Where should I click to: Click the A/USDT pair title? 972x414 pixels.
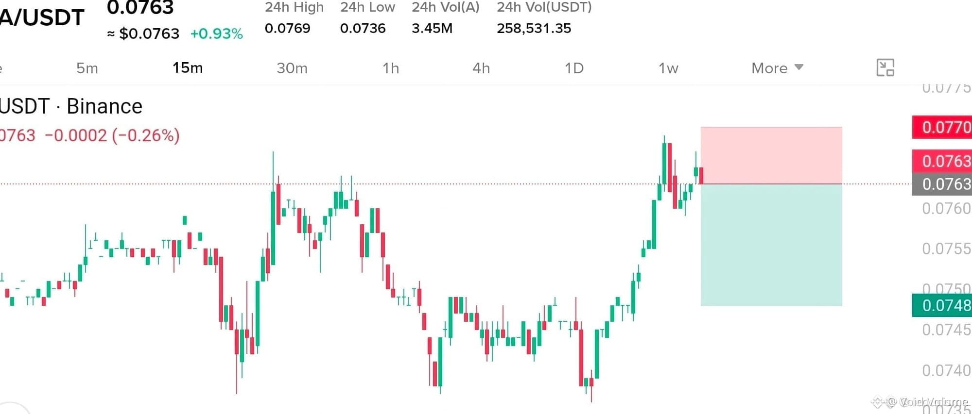(x=42, y=17)
